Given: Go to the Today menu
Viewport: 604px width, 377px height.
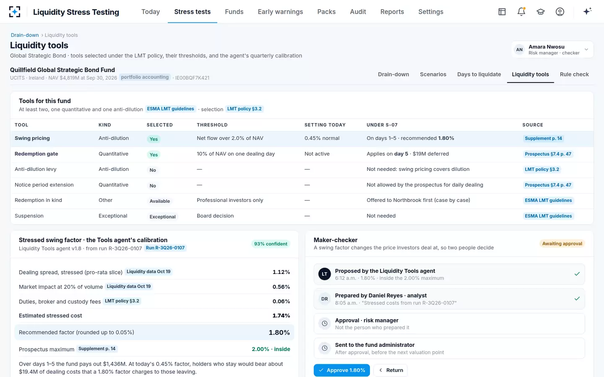Looking at the screenshot, I should (x=151, y=12).
